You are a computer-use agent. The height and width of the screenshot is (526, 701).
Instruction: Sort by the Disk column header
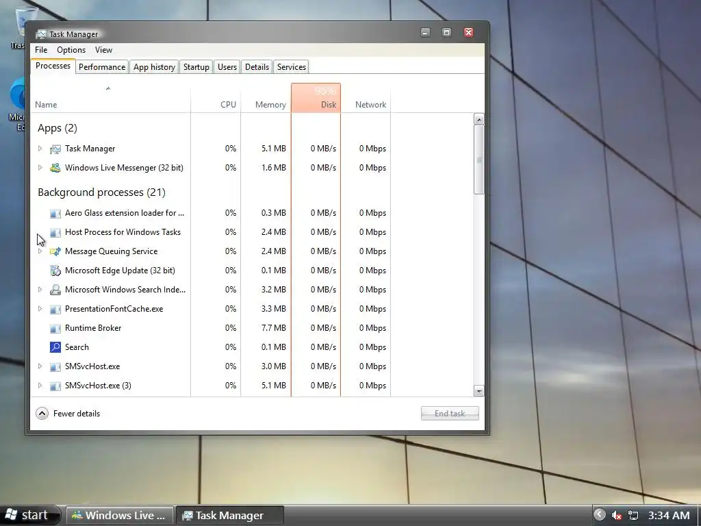pos(316,98)
